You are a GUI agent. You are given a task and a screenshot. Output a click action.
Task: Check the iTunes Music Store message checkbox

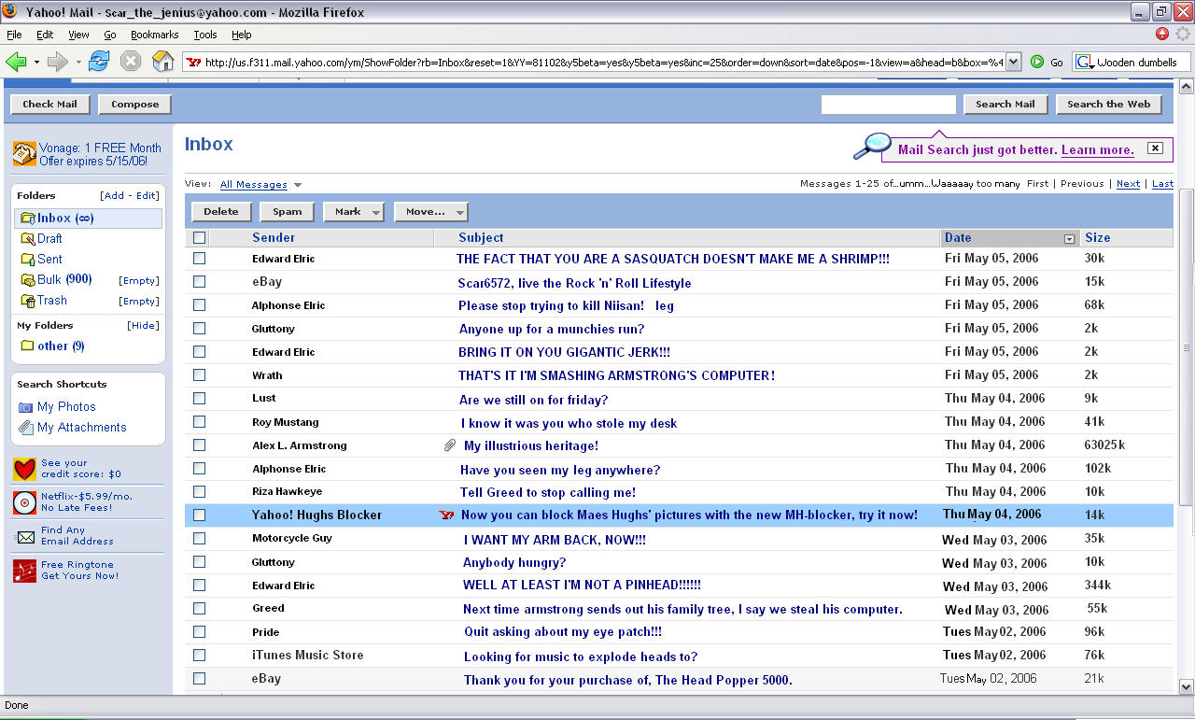point(199,656)
